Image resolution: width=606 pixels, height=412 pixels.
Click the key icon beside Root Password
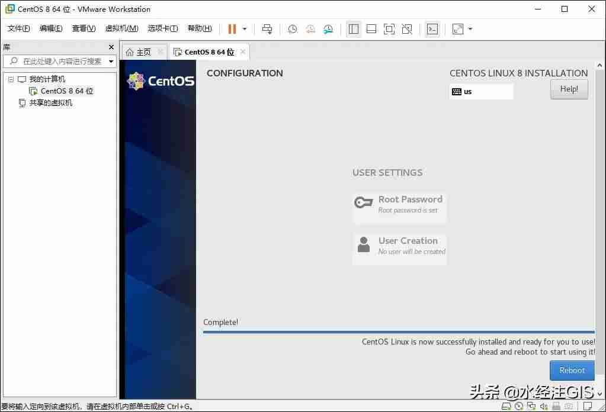(x=363, y=202)
